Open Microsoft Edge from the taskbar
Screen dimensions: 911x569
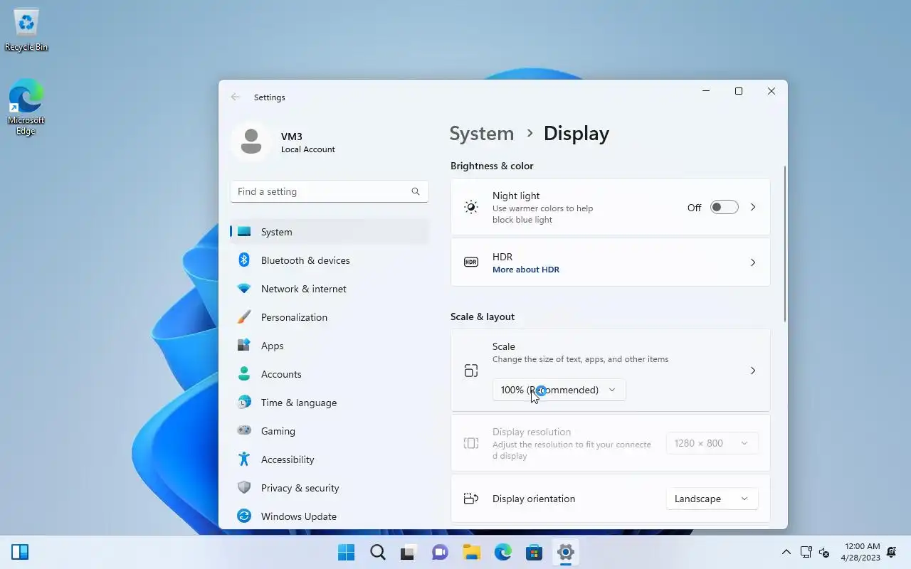pos(502,553)
